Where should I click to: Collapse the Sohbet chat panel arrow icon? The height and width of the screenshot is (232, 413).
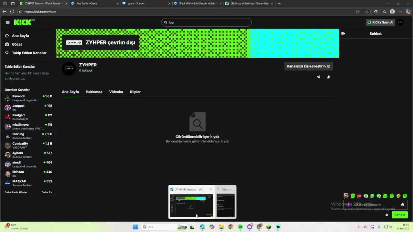(343, 34)
